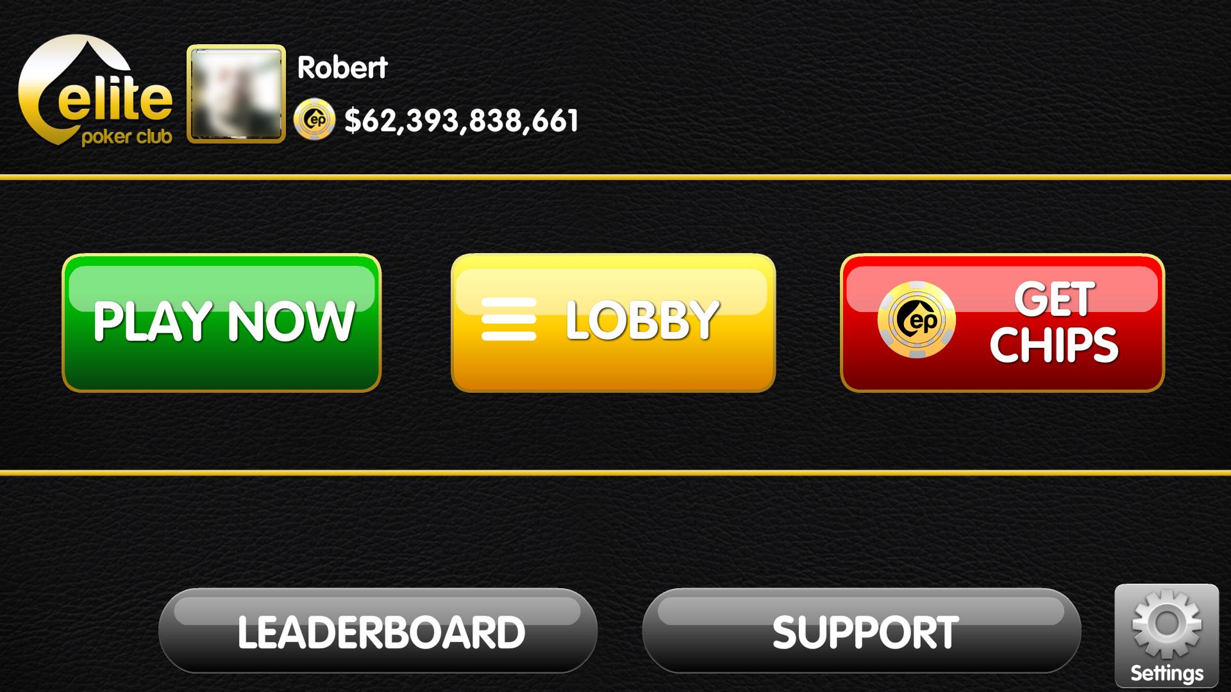
Task: Open Settings via the gear icon
Action: (x=1166, y=624)
